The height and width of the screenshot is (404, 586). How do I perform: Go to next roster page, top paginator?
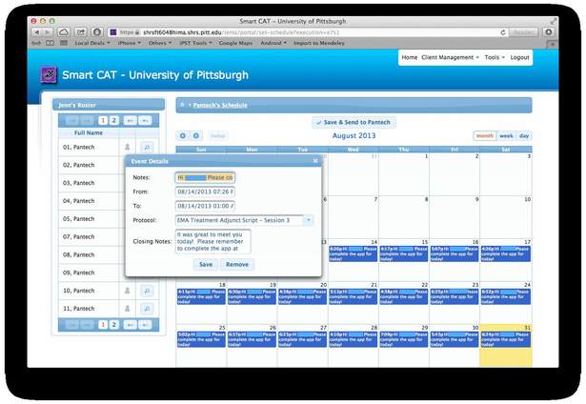tap(130, 120)
